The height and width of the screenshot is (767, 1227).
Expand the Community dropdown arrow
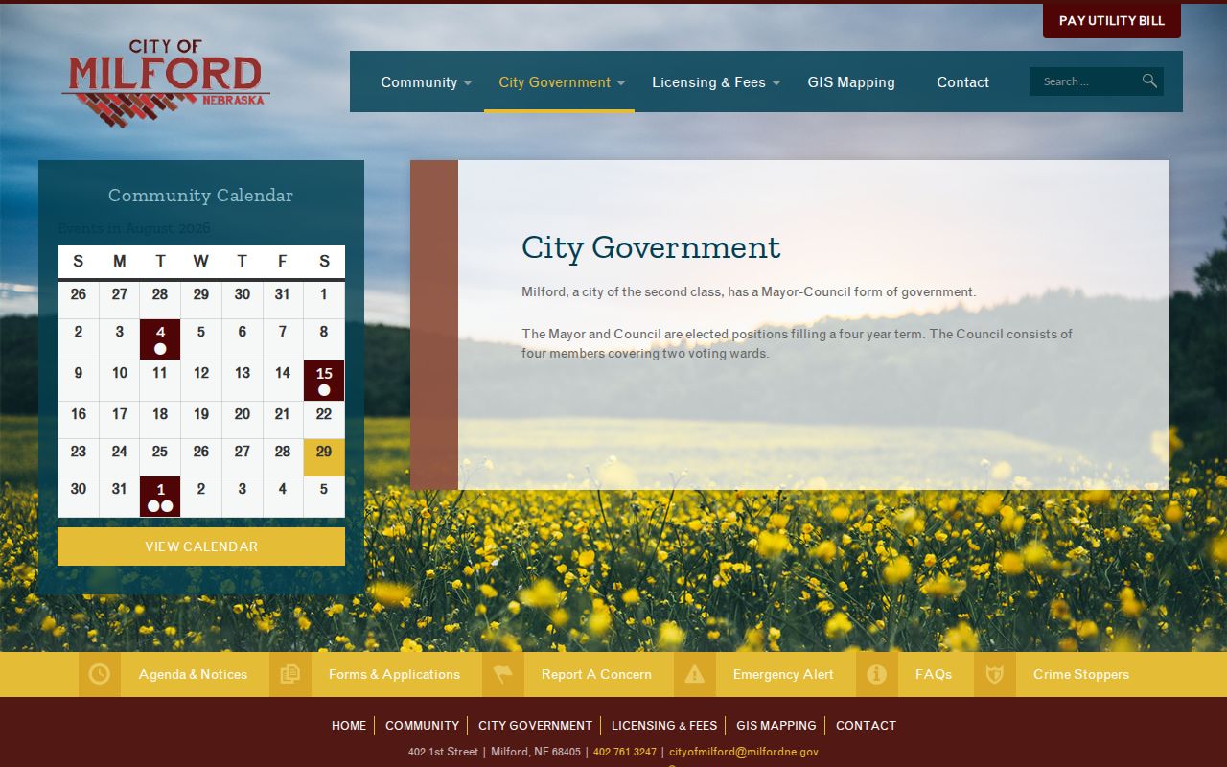click(x=468, y=83)
